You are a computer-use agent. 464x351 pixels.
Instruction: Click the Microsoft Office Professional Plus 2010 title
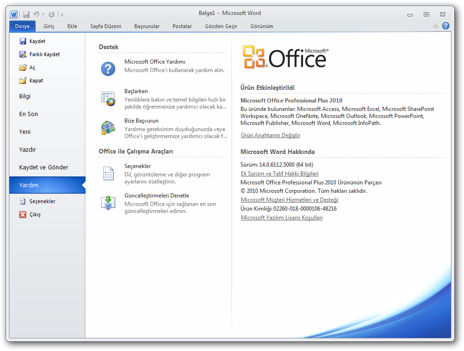tap(291, 101)
